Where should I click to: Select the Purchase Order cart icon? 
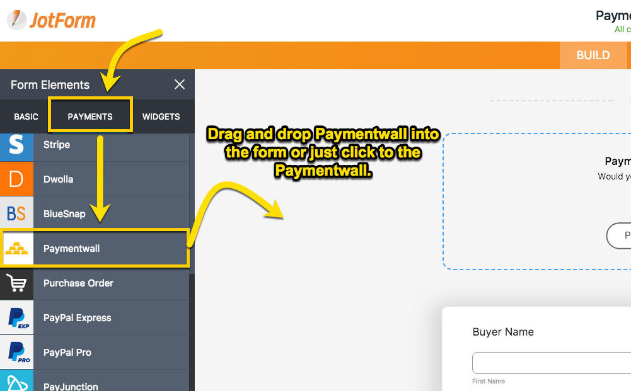pyautogui.click(x=16, y=283)
